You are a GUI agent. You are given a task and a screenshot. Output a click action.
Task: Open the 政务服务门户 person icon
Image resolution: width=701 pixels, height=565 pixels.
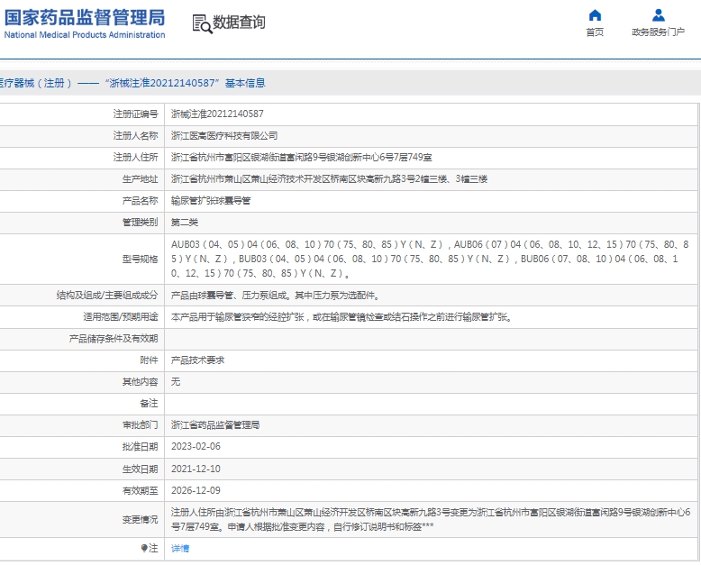658,15
